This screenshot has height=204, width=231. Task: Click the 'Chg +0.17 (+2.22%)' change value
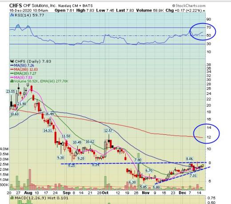184,11
